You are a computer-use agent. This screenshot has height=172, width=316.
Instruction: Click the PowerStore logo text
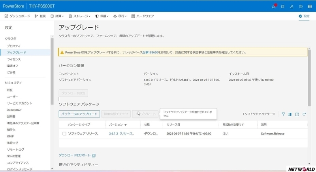pyautogui.click(x=13, y=6)
